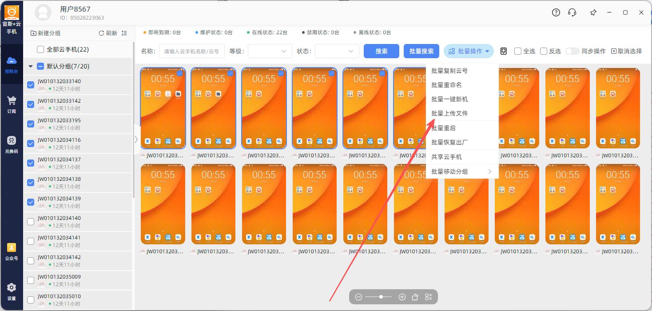Switch to list view icon in bottom bar

429,297
